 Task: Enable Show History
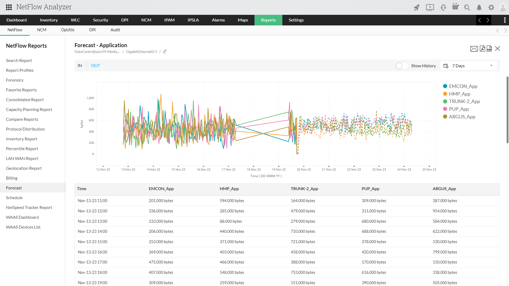pos(402,65)
